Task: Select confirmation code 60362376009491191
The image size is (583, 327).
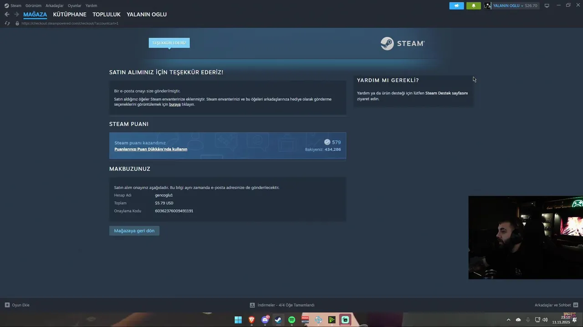Action: pyautogui.click(x=174, y=211)
